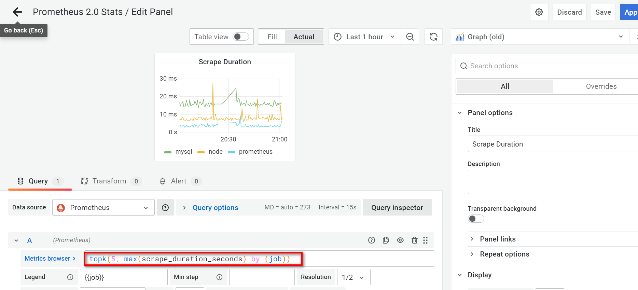
Task: Open the Resolution 1/2 dropdown
Action: point(353,277)
